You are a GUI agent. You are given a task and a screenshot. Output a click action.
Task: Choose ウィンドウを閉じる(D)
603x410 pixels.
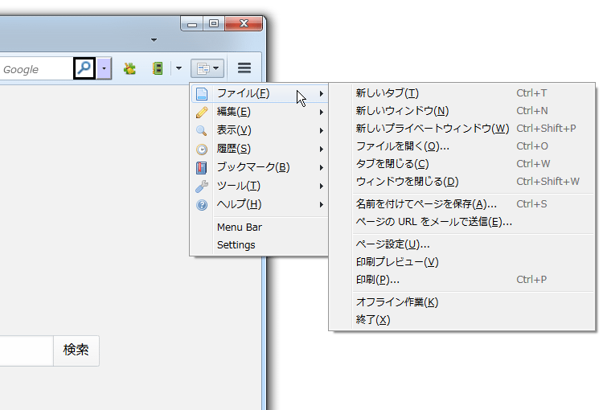click(461, 182)
